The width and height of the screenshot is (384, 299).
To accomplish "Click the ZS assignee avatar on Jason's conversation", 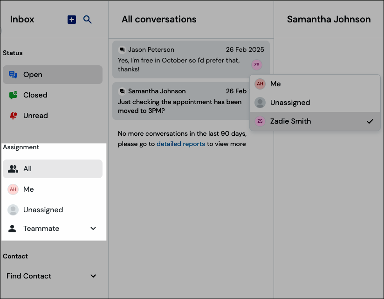I will pyautogui.click(x=257, y=65).
